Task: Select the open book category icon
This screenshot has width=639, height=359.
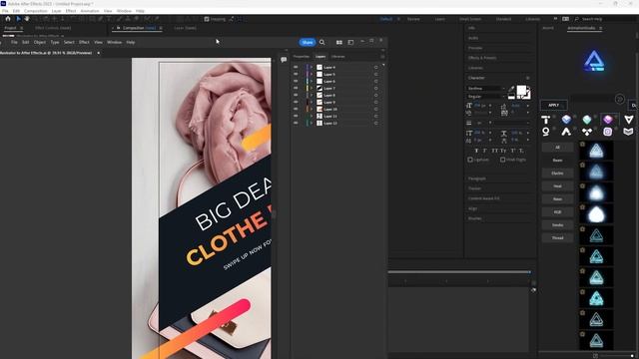Action: [x=628, y=132]
